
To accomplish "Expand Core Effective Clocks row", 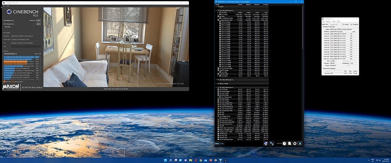I will (x=218, y=18).
